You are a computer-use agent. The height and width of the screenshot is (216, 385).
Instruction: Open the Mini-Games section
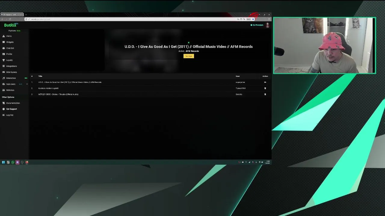pyautogui.click(x=11, y=72)
